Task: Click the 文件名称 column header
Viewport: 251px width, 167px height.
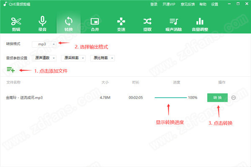Action: pyautogui.click(x=13, y=82)
